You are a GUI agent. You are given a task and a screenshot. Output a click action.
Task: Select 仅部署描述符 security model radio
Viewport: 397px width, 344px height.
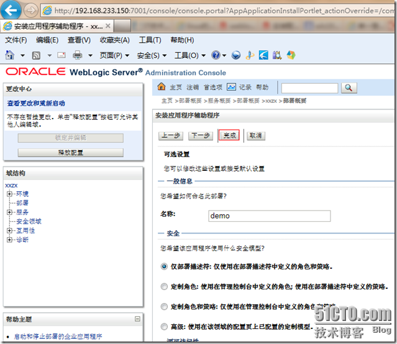click(164, 266)
